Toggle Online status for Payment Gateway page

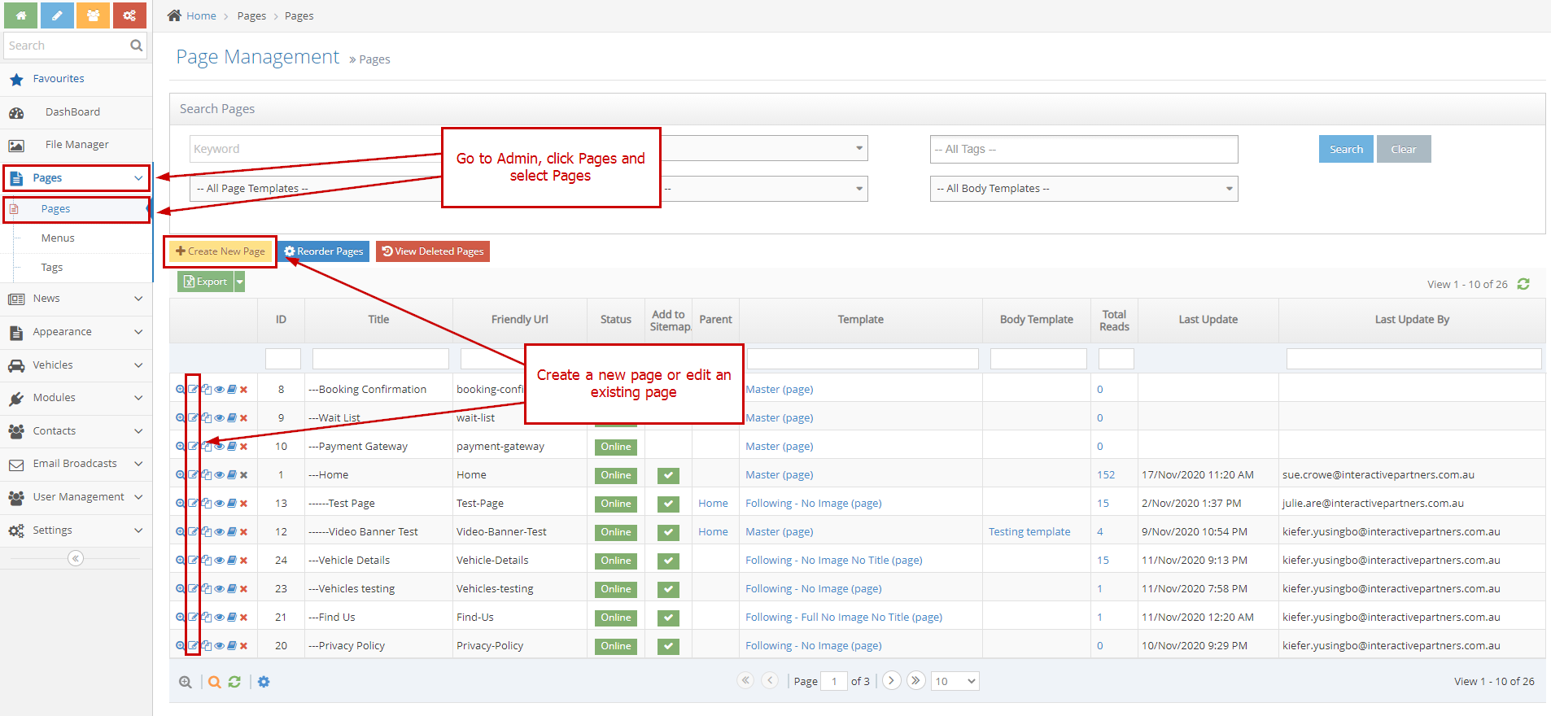pyautogui.click(x=616, y=447)
